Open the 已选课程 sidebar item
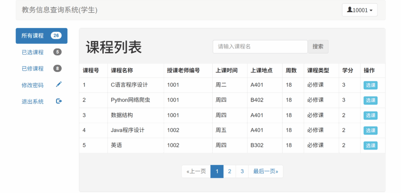401x193 pixels. point(42,52)
